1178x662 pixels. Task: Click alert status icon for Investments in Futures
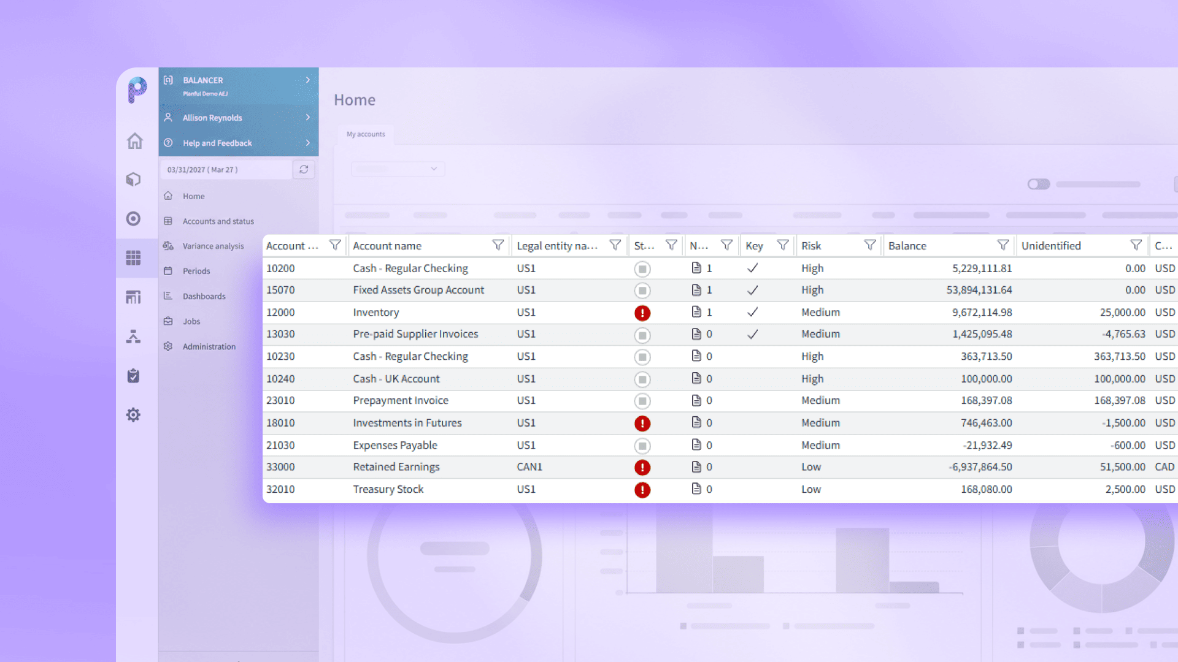point(642,424)
